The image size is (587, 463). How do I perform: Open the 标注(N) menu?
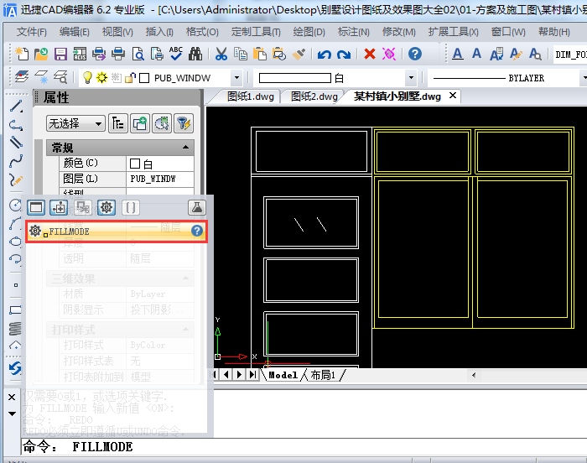354,32
